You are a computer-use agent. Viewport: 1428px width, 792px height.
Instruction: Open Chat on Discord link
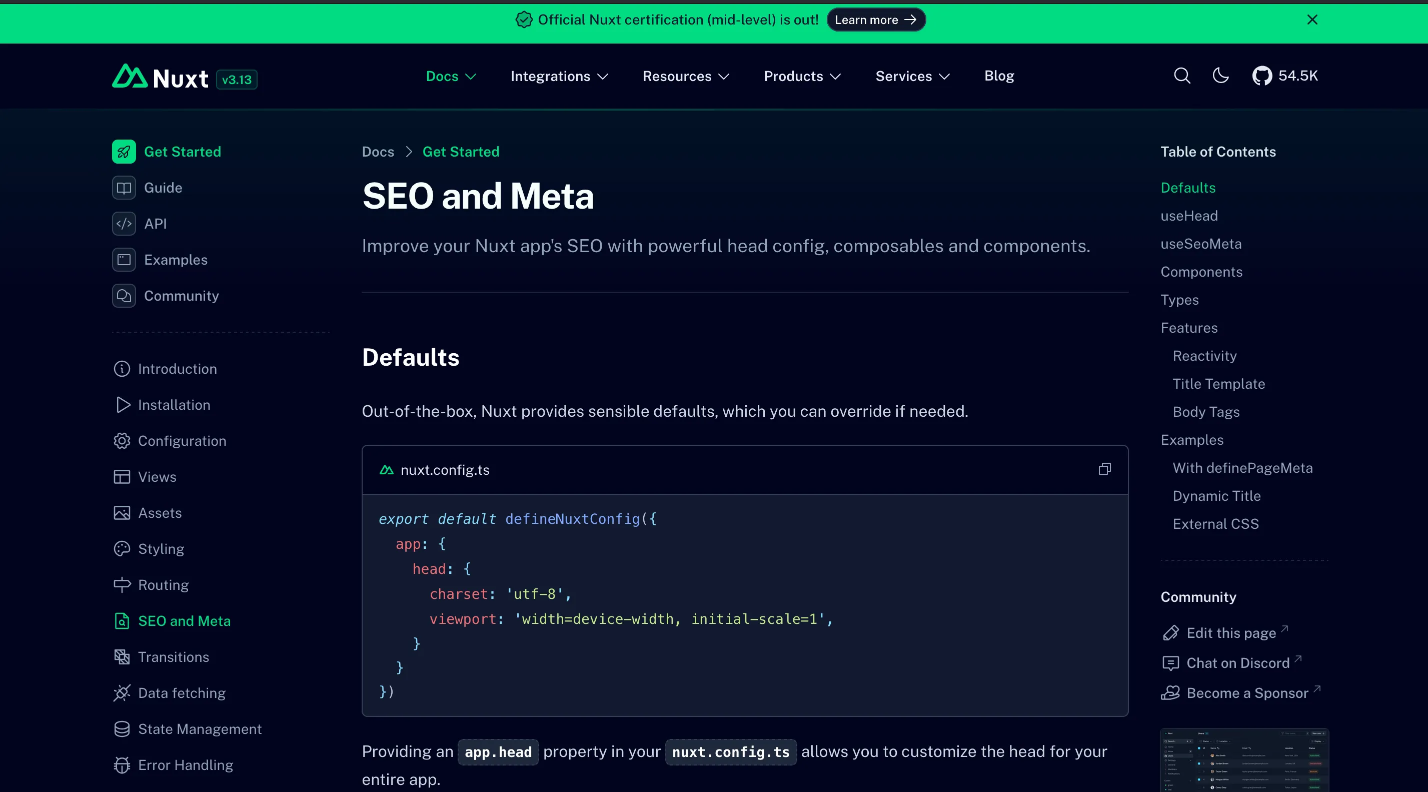pos(1232,663)
